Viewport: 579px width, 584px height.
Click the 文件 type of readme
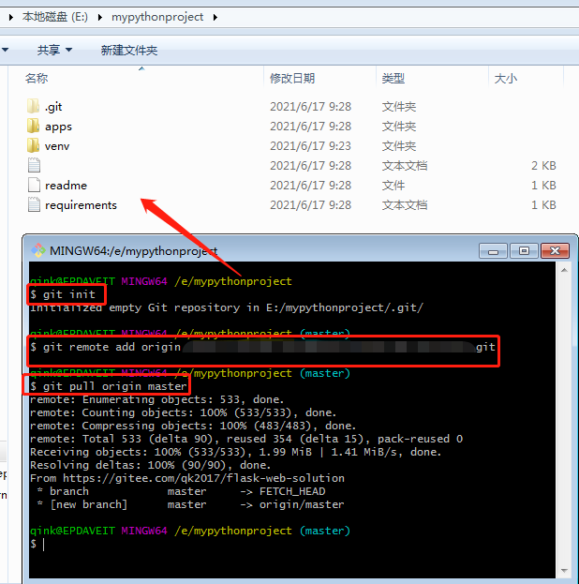click(393, 185)
